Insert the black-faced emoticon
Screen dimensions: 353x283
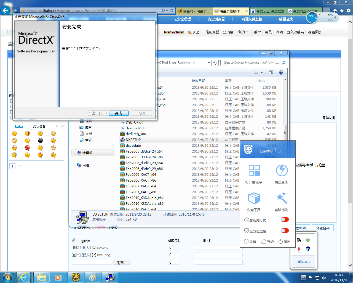40,141
